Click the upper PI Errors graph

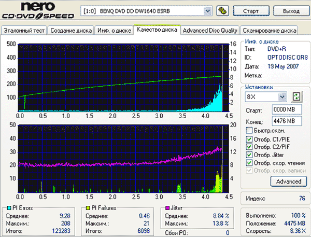[124, 78]
